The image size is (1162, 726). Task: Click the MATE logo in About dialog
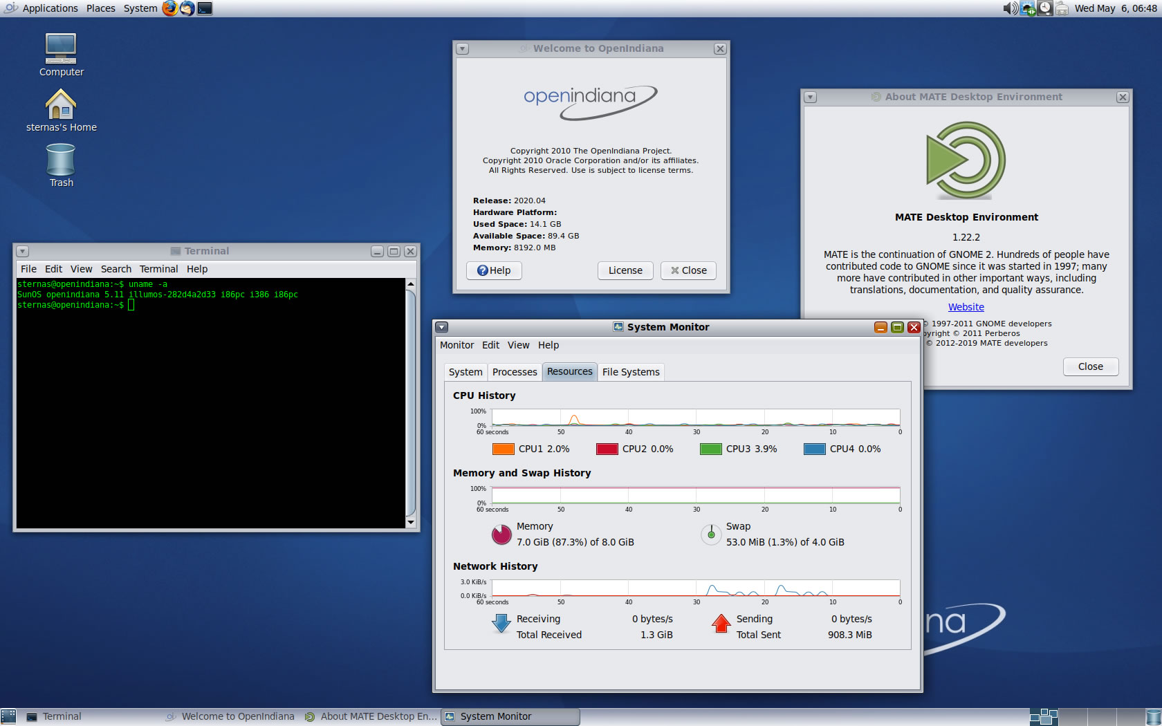point(966,160)
